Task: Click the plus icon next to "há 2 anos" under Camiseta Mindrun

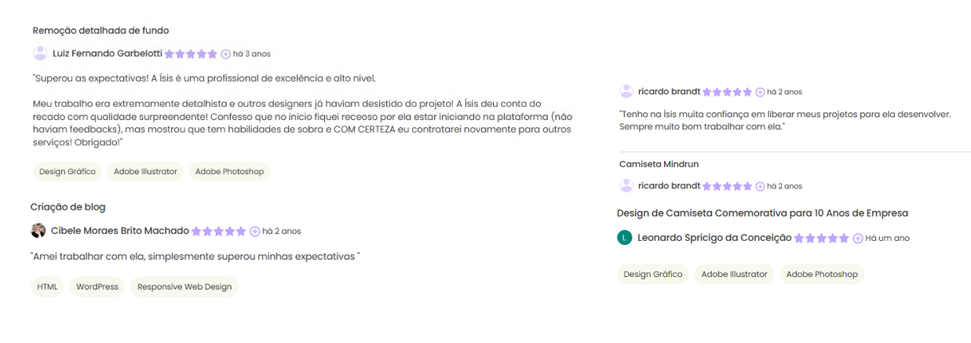Action: tap(760, 187)
